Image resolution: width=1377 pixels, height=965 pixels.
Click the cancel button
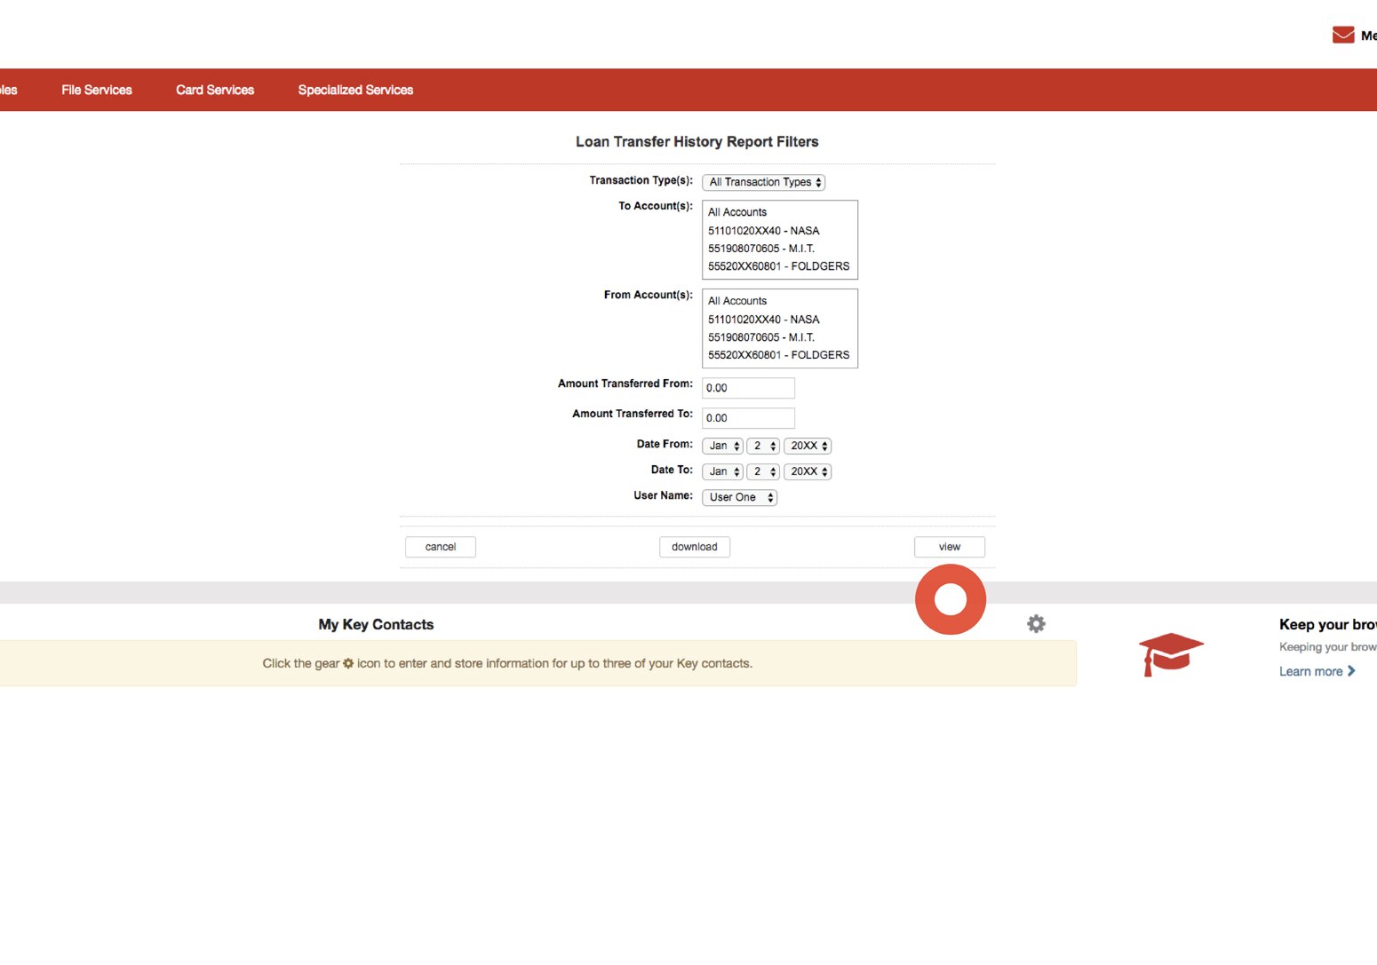pyautogui.click(x=440, y=546)
